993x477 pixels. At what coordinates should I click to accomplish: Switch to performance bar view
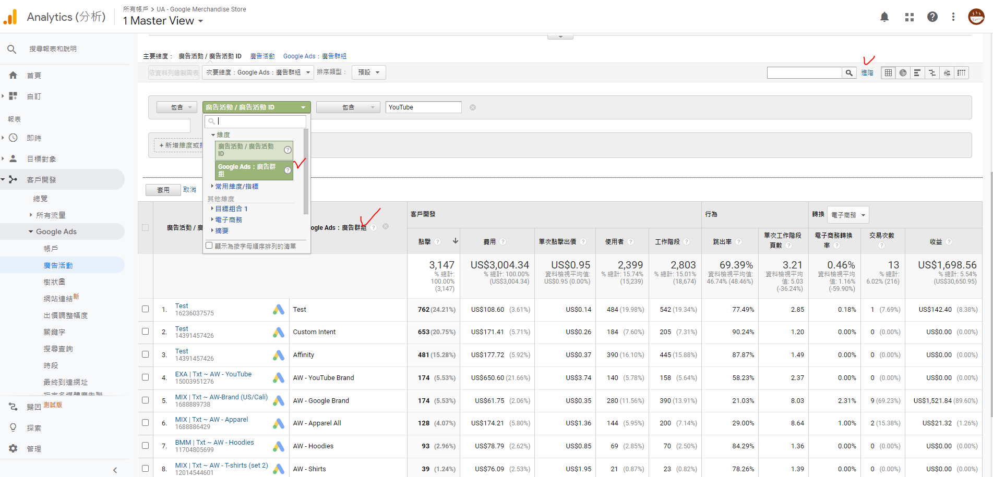tap(917, 73)
